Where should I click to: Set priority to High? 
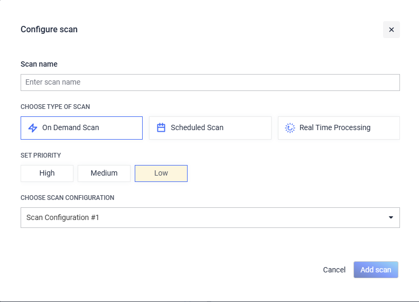(x=47, y=173)
